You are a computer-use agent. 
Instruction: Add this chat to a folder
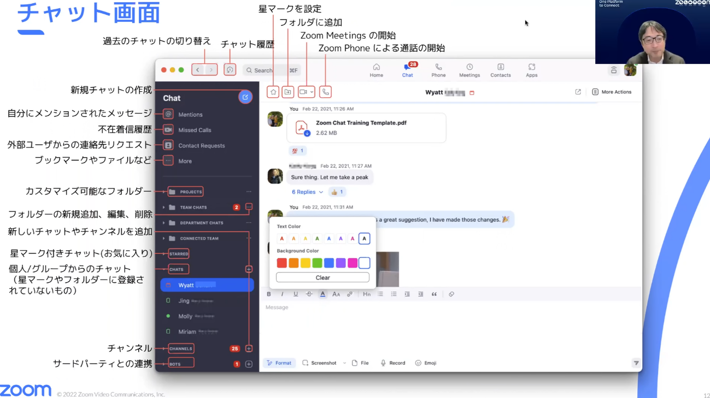point(288,92)
